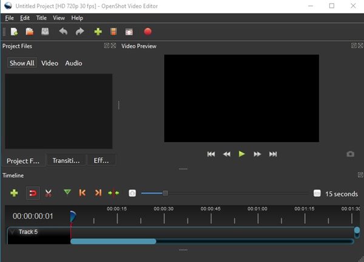The image size is (364, 262).
Task: Switch to the Transitions tab
Action: pyautogui.click(x=66, y=160)
